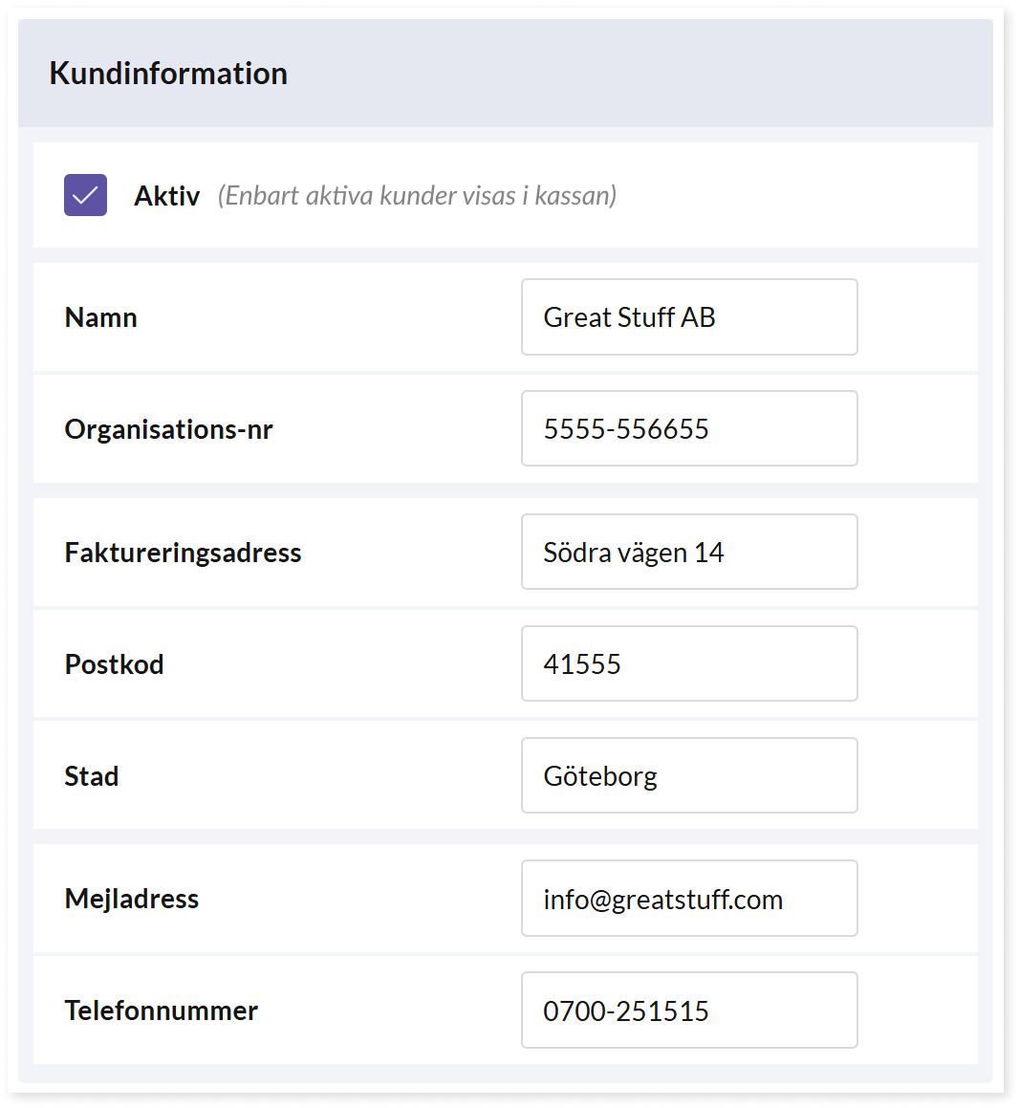The height and width of the screenshot is (1108, 1019).
Task: Click the Faktureringsadress label
Action: (x=183, y=553)
